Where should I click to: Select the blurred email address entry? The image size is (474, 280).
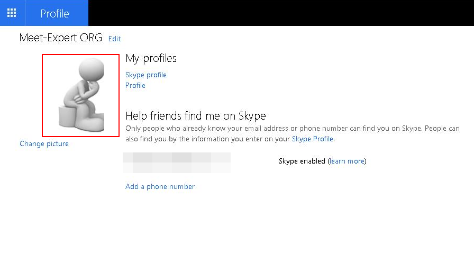tap(177, 162)
